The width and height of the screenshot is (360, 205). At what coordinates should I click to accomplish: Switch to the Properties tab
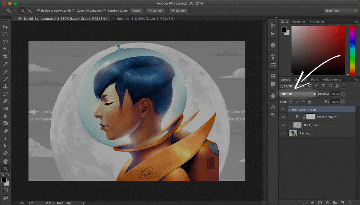pos(317,22)
